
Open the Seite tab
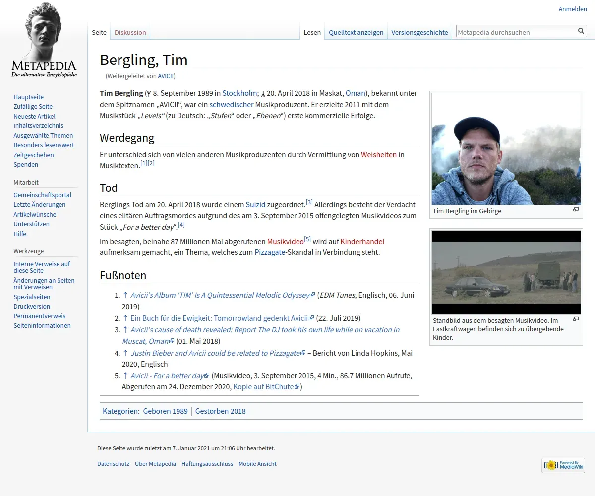click(x=99, y=32)
